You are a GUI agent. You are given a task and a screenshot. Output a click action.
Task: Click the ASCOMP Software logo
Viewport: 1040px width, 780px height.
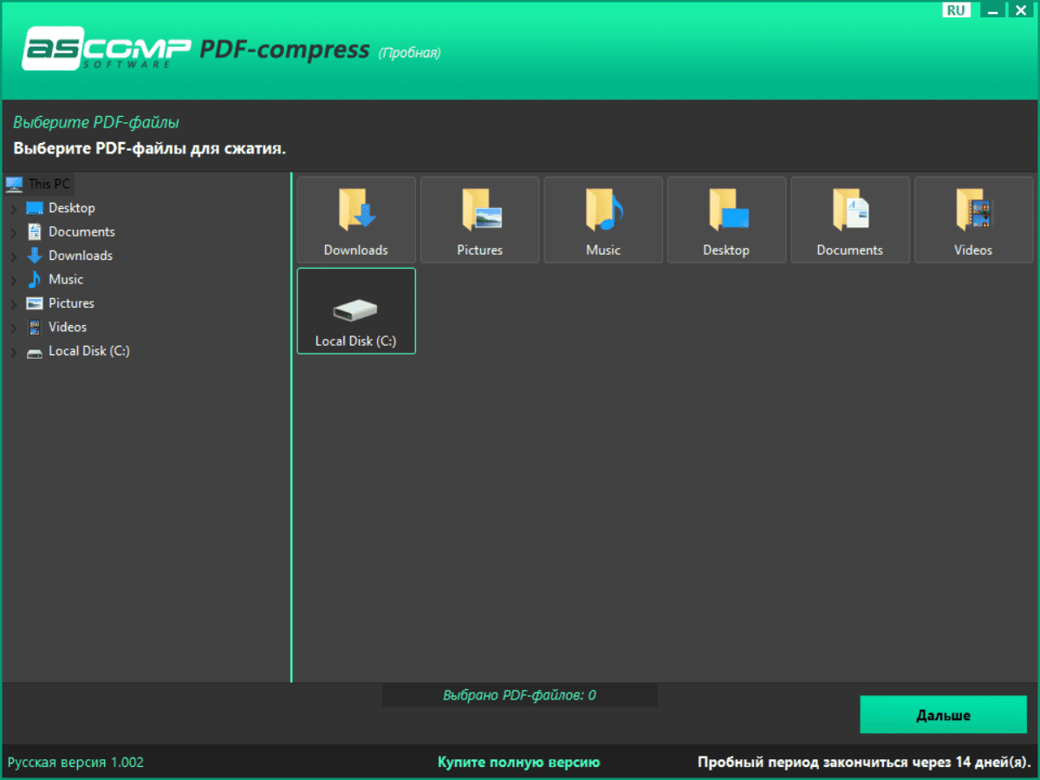point(107,50)
